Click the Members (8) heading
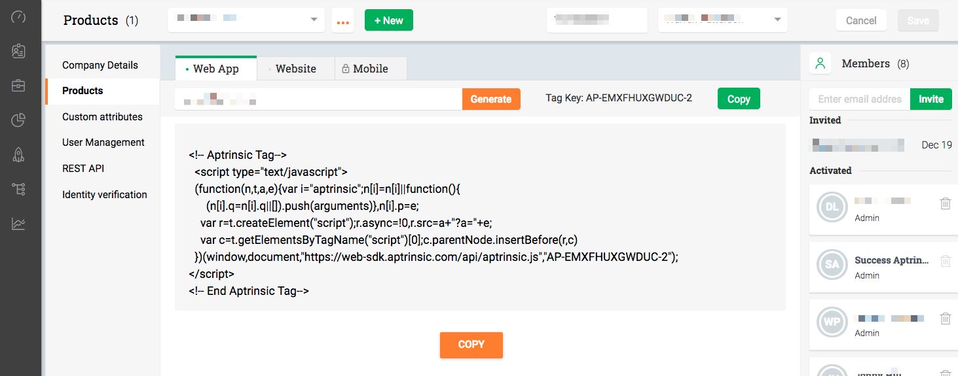 click(875, 63)
